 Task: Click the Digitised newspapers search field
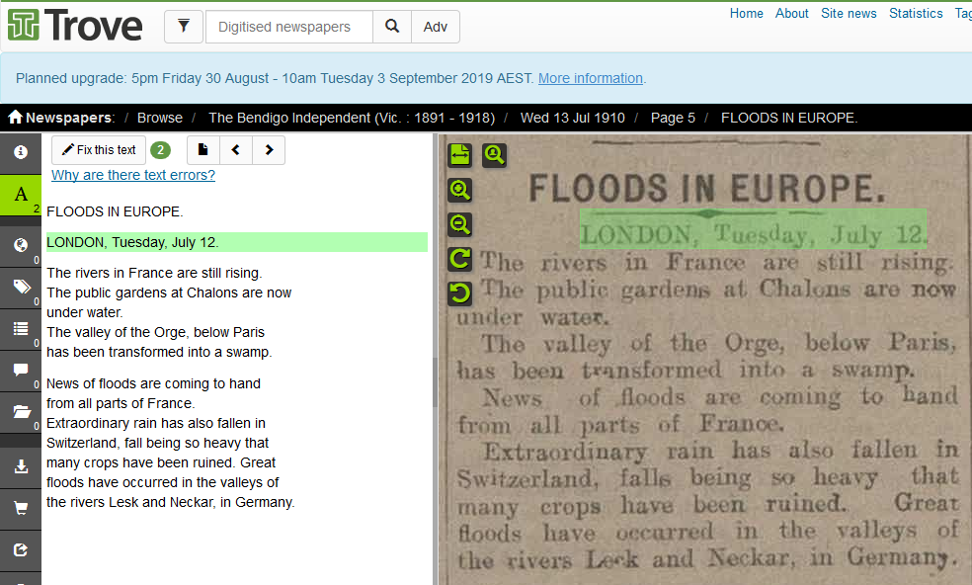[x=288, y=27]
